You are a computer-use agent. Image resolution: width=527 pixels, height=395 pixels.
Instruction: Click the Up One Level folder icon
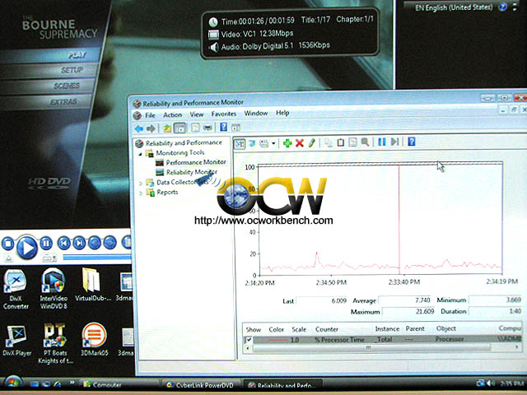167,128
